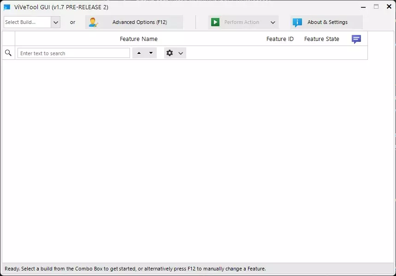The image size is (396, 276).
Task: Click the Perform Action button label
Action: pos(242,22)
